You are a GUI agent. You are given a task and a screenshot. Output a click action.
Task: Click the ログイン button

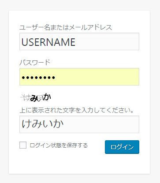click(x=122, y=147)
